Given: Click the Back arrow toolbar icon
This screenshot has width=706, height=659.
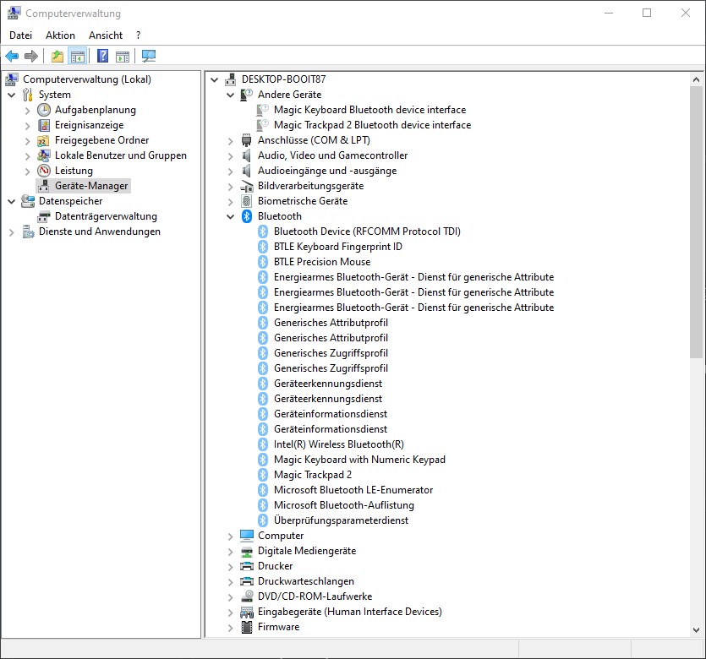Looking at the screenshot, I should [12, 57].
